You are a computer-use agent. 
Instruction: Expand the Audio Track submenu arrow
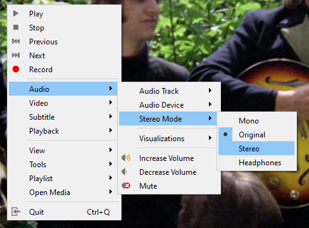210,91
